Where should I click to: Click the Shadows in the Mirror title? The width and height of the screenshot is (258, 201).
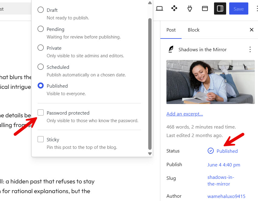tap(203, 49)
